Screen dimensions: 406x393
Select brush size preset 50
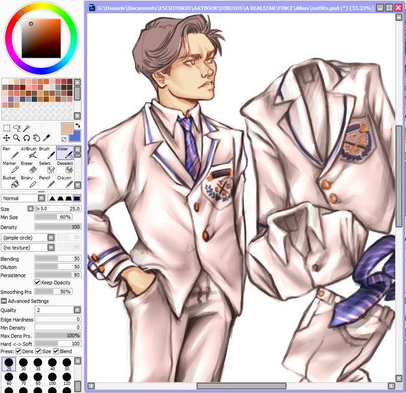(x=67, y=364)
